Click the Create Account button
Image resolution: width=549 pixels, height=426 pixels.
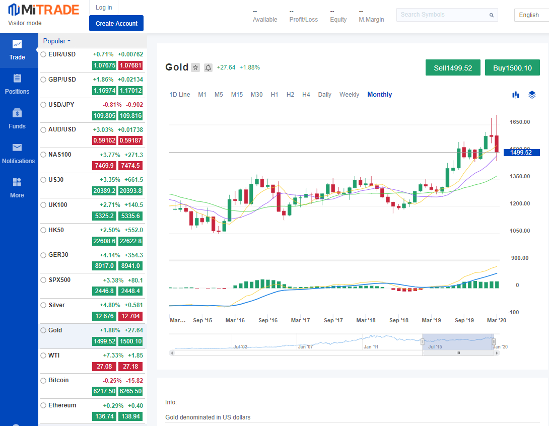pos(116,23)
